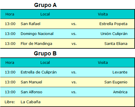Select the Visita header in Grupo A
This screenshot has height=107, width=135.
[x=103, y=14]
